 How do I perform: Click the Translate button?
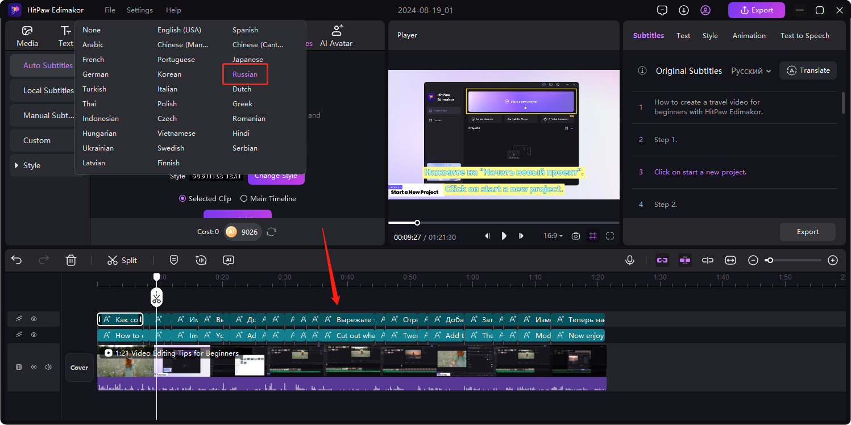pos(808,70)
